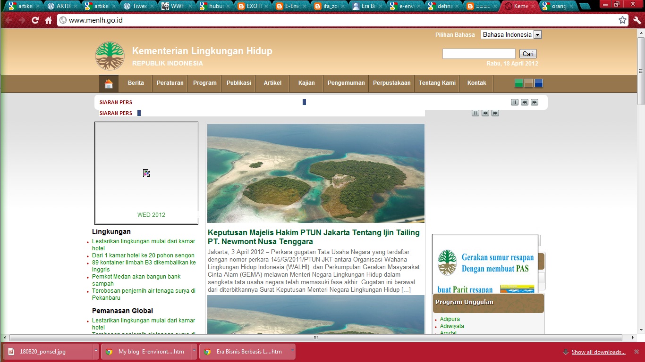Open the Adipura program link
Screen dimensions: 645x362
(450, 319)
